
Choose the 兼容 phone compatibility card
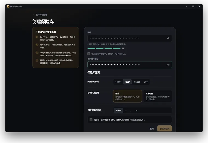click(128, 96)
